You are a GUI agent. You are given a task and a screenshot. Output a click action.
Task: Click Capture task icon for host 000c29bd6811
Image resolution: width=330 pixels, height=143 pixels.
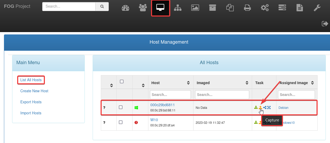tap(260, 108)
